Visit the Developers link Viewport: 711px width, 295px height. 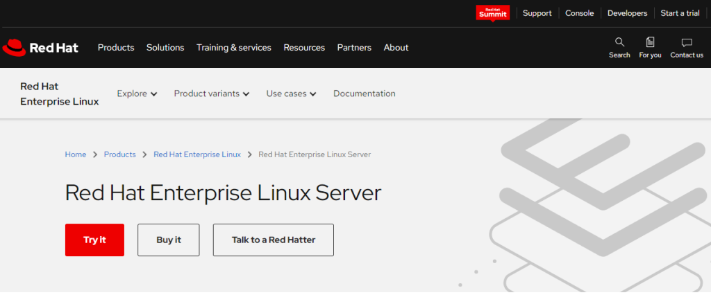point(627,13)
